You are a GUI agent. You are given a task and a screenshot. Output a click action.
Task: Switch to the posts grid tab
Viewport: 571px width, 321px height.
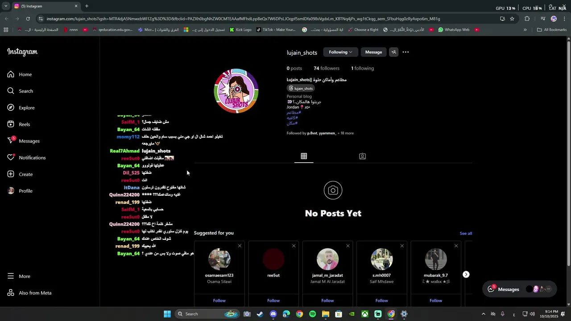click(304, 156)
